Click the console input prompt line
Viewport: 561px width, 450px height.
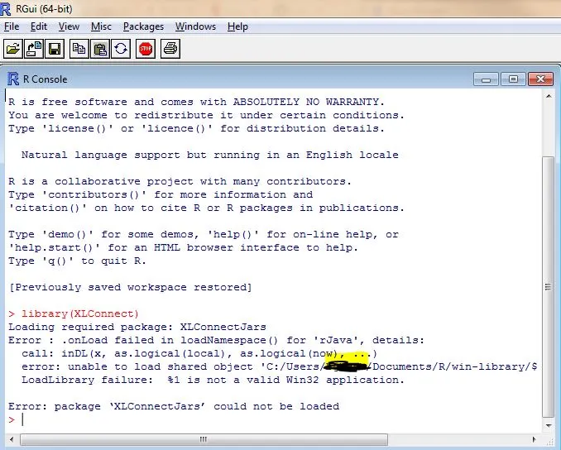point(272,419)
